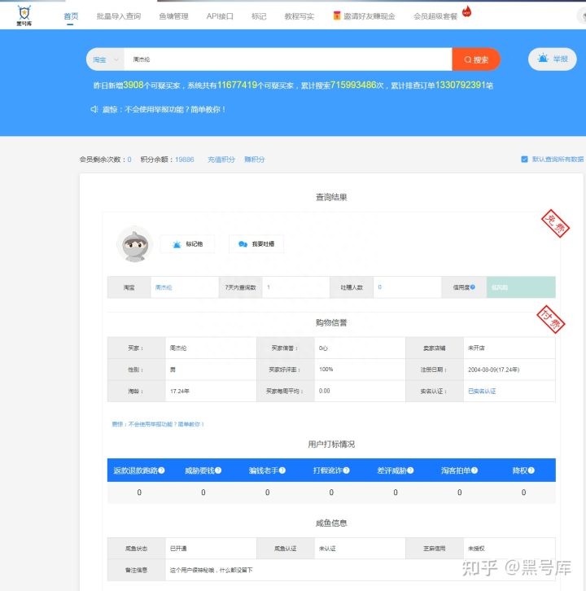Click the 举报 report button
Screen dimensions: 586x591
pos(553,59)
